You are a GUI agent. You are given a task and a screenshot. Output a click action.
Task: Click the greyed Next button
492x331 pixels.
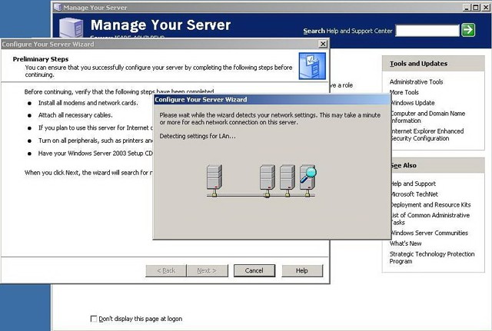click(207, 270)
